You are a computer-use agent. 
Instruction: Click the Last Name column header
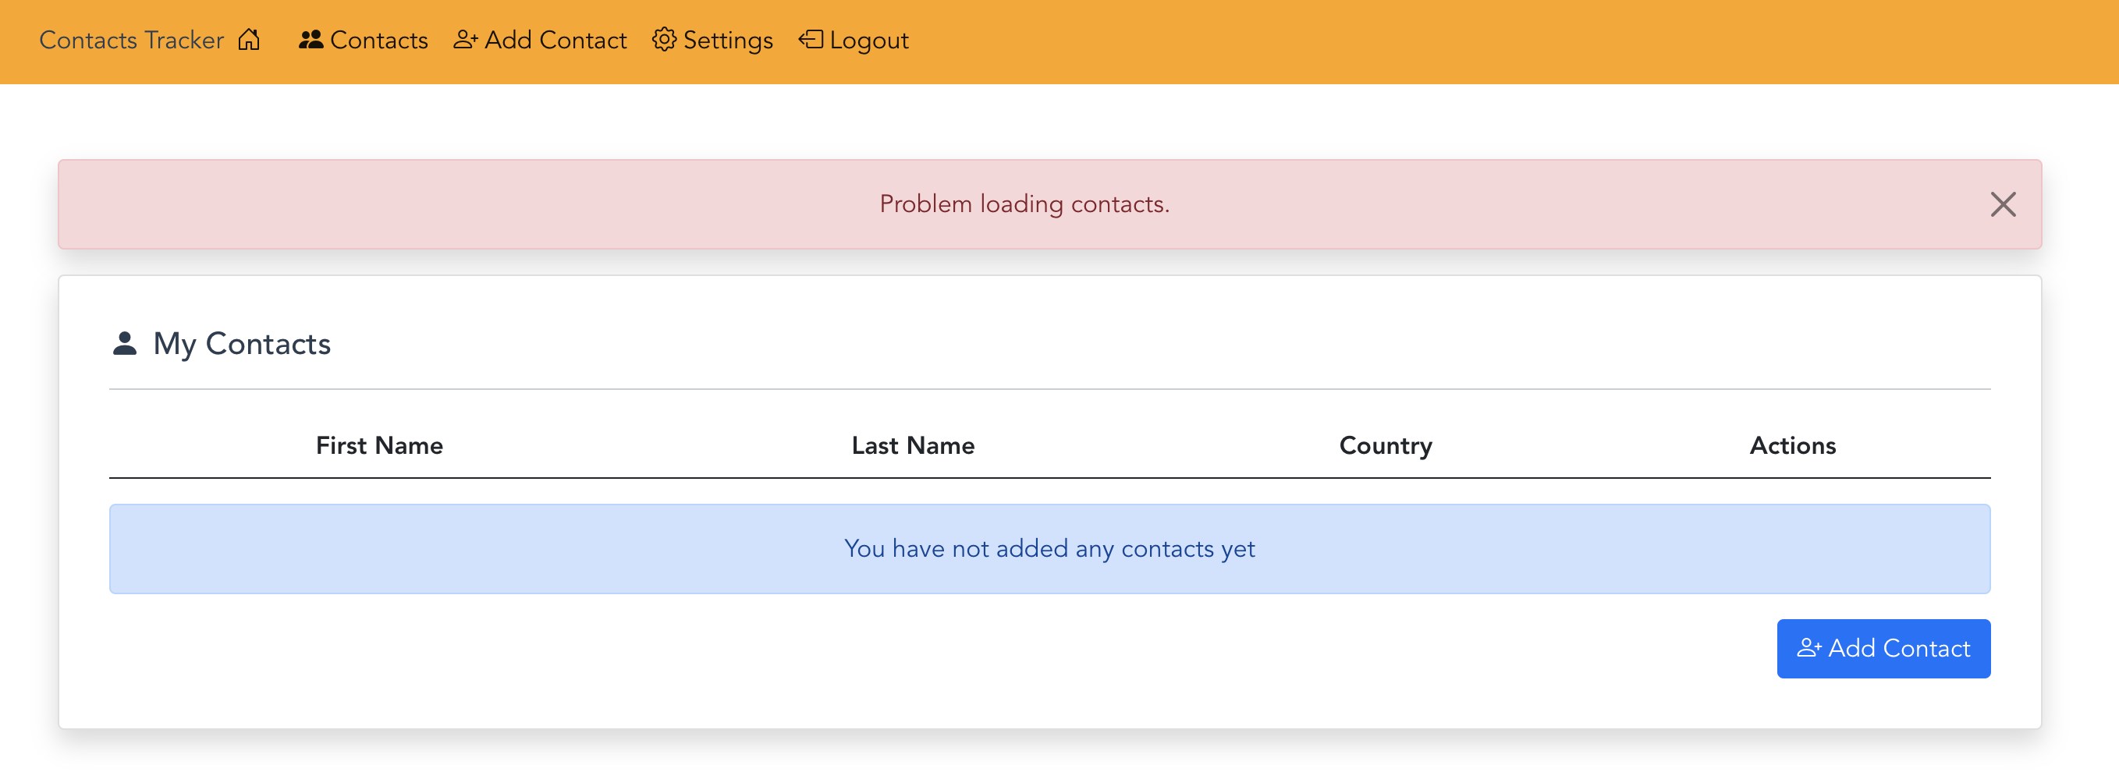pyautogui.click(x=912, y=444)
